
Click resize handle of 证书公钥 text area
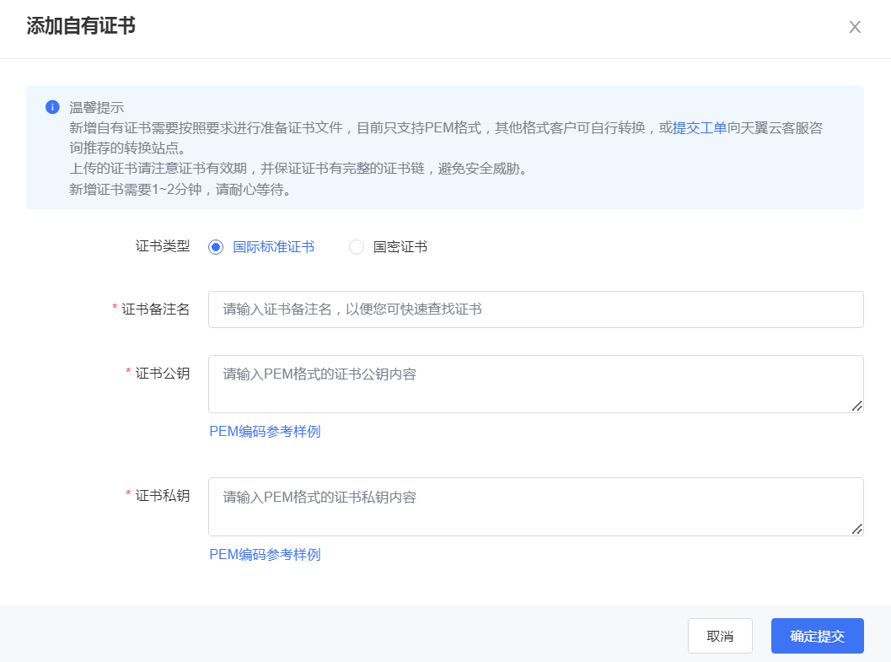tap(856, 406)
